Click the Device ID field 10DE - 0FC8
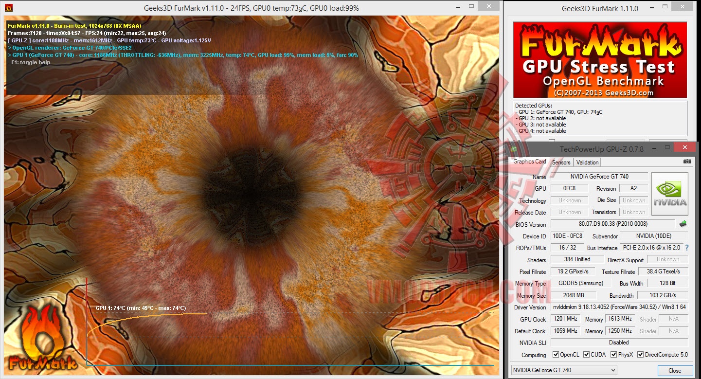Viewport: 701px width, 379px height. pyautogui.click(x=567, y=236)
